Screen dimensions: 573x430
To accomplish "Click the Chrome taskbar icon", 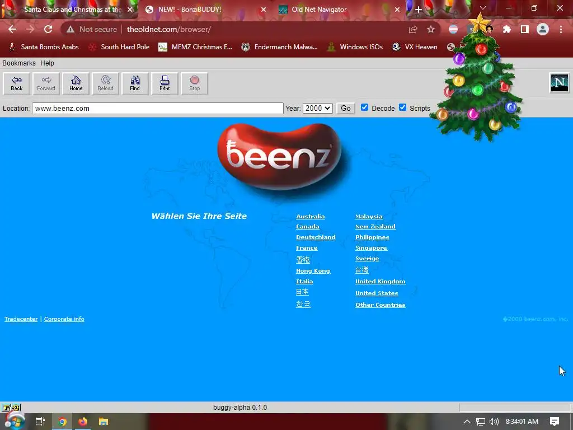I will point(62,422).
